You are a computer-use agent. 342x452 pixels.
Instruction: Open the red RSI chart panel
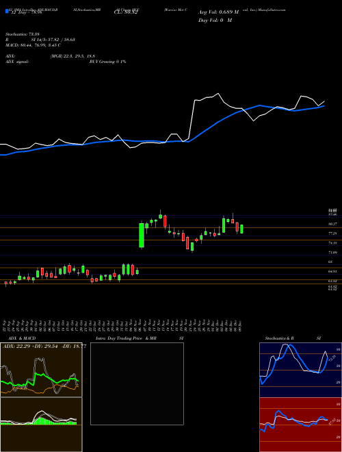[300, 425]
